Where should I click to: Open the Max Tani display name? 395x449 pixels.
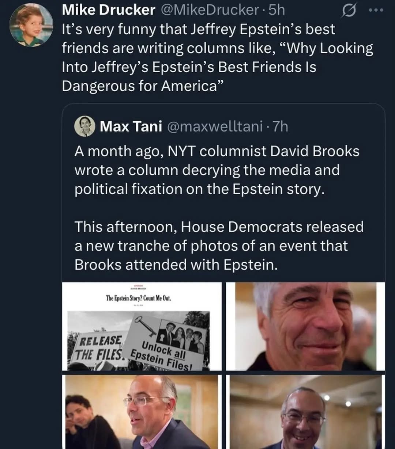pos(131,126)
